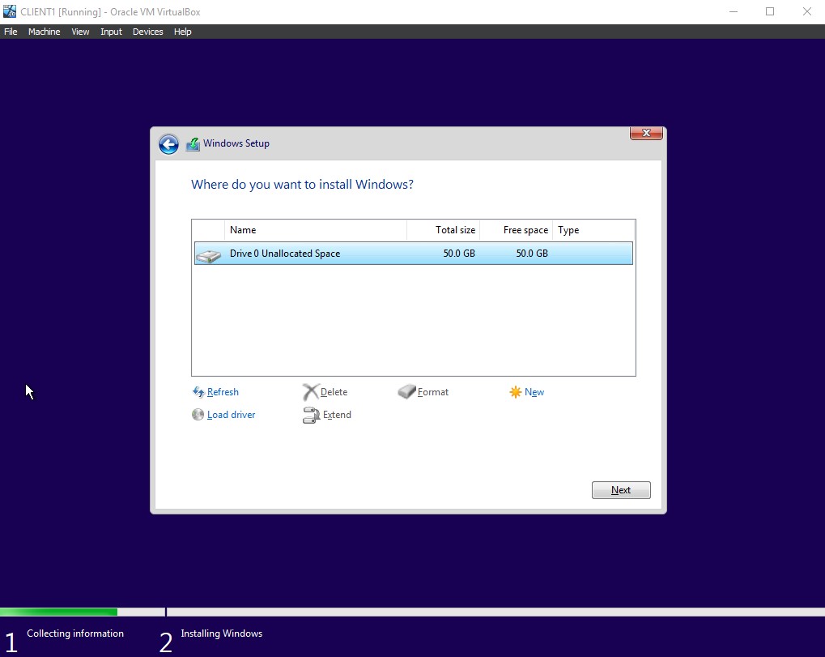Click the Delete option label

(x=334, y=391)
